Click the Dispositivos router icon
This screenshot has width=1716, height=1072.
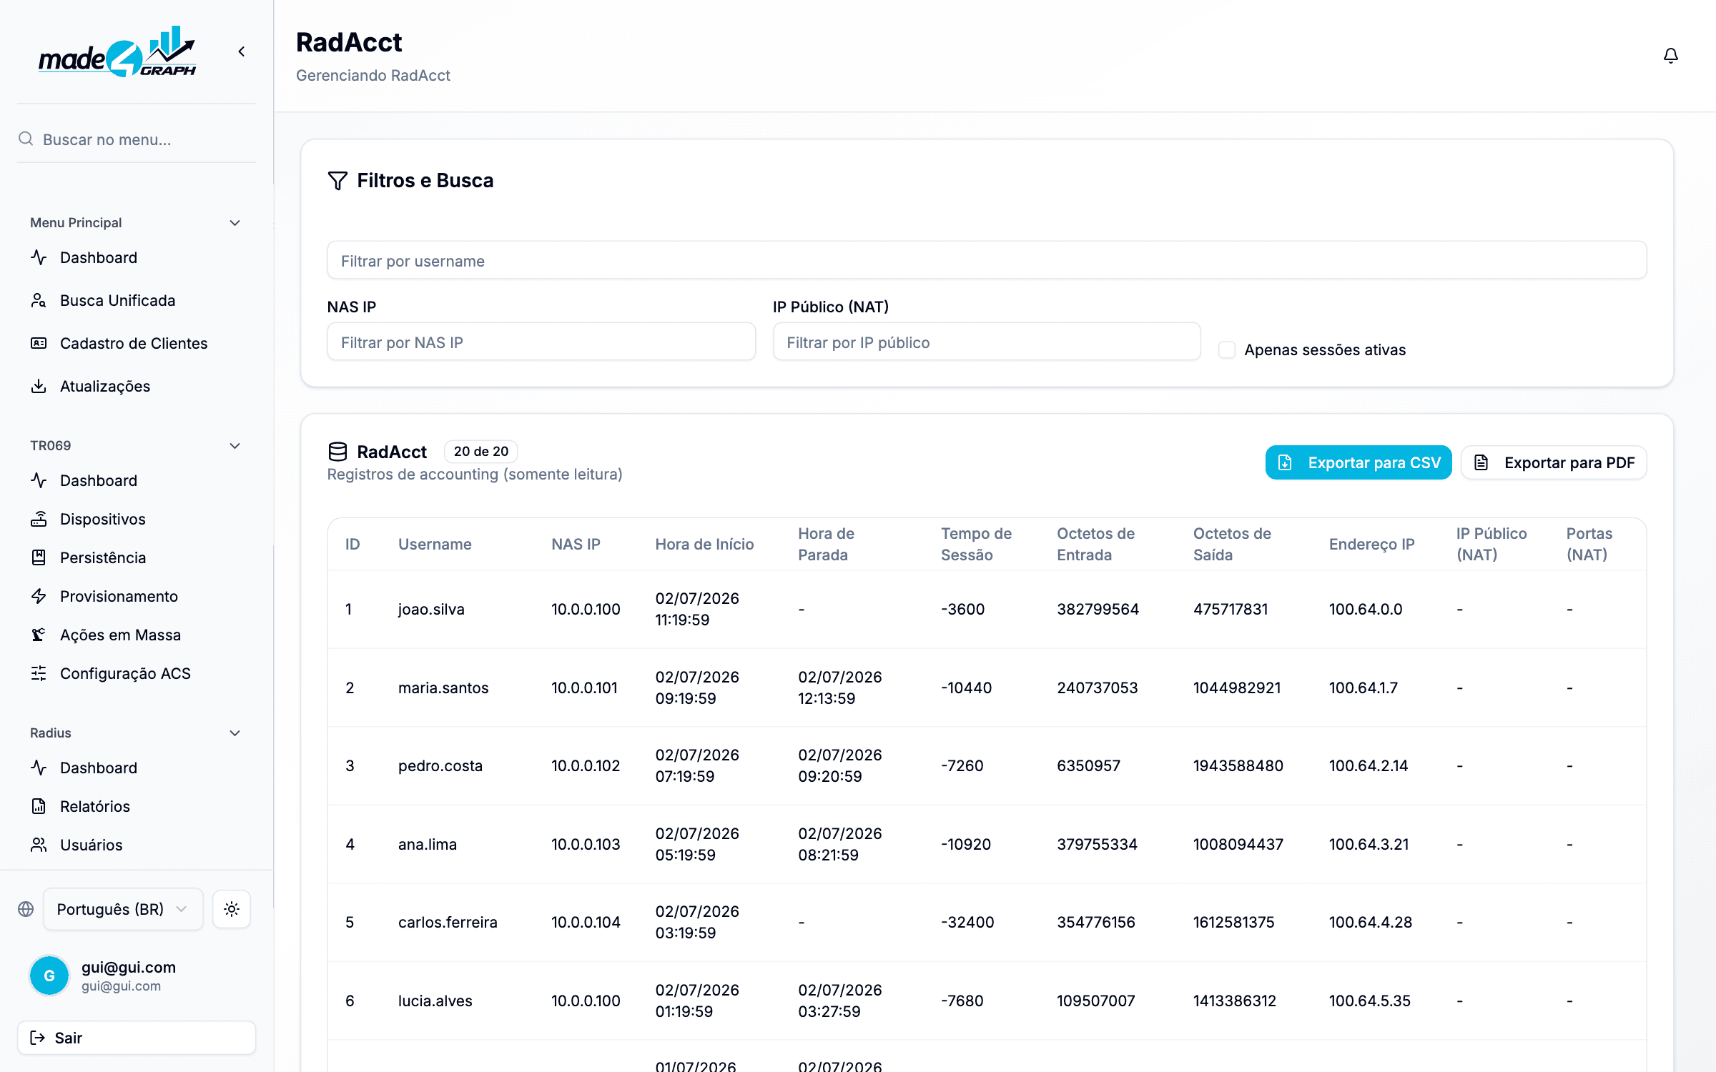click(x=39, y=519)
